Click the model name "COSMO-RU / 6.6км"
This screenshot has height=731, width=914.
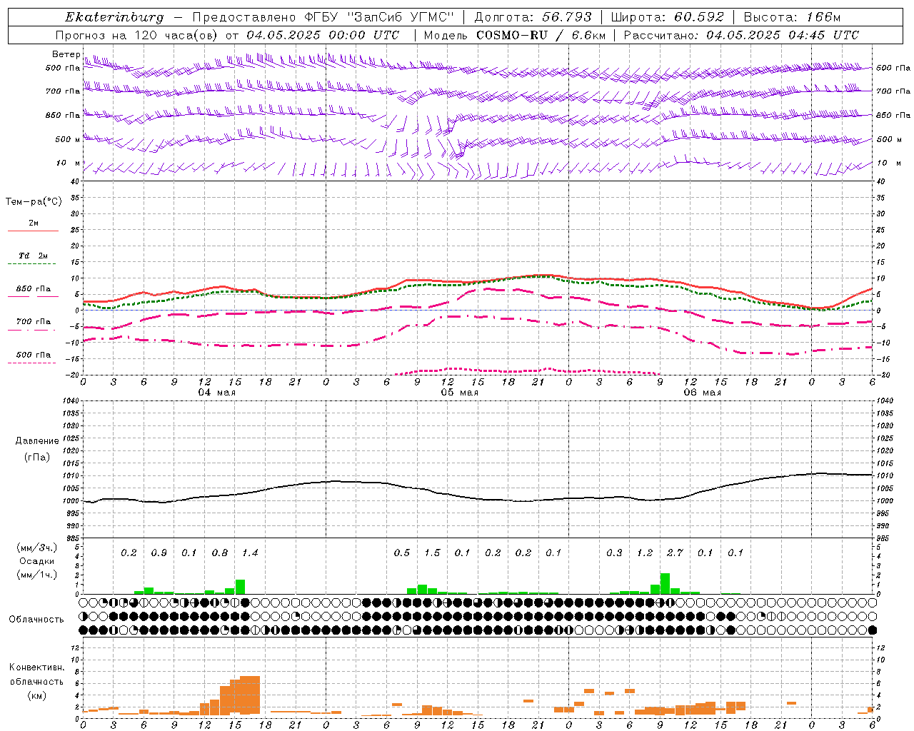541,35
